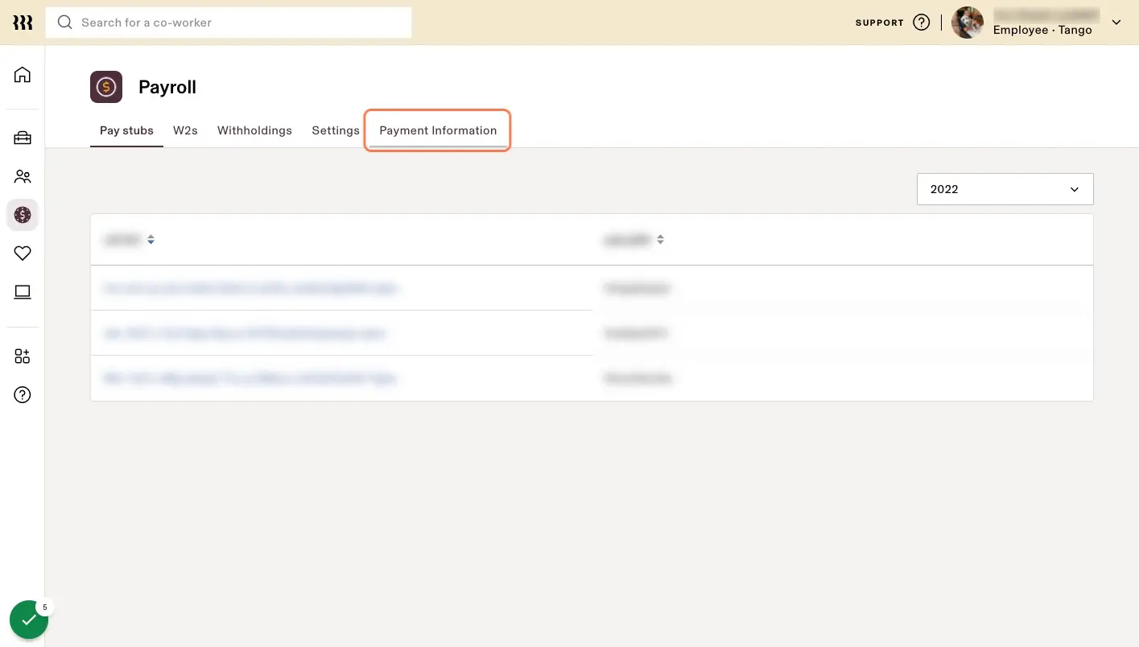The width and height of the screenshot is (1139, 647).
Task: Click the SUPPORT link
Action: coord(880,23)
